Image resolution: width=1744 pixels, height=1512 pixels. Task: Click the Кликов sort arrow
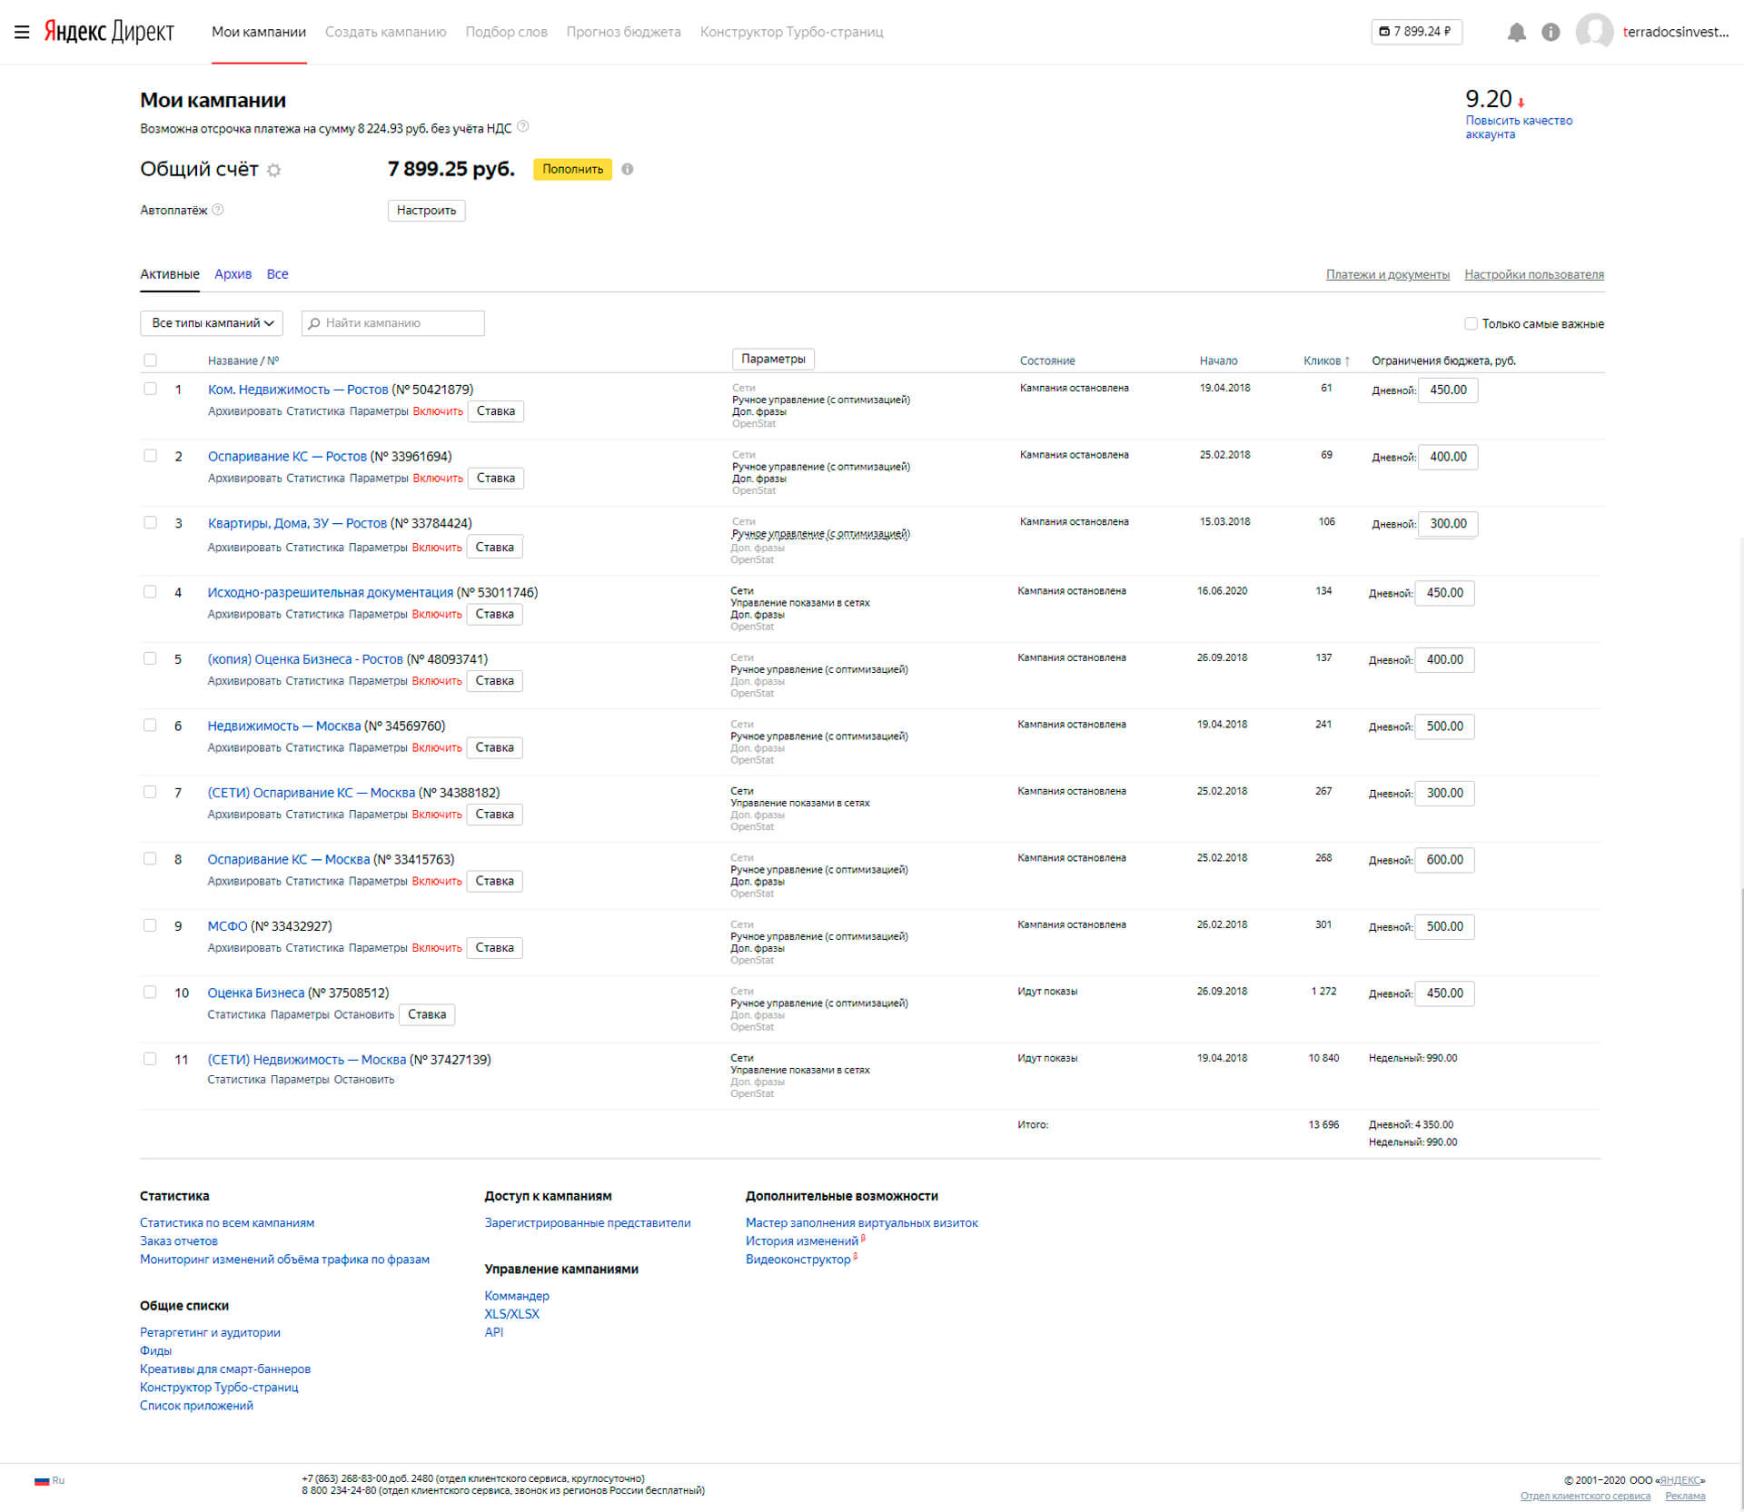click(x=1347, y=361)
